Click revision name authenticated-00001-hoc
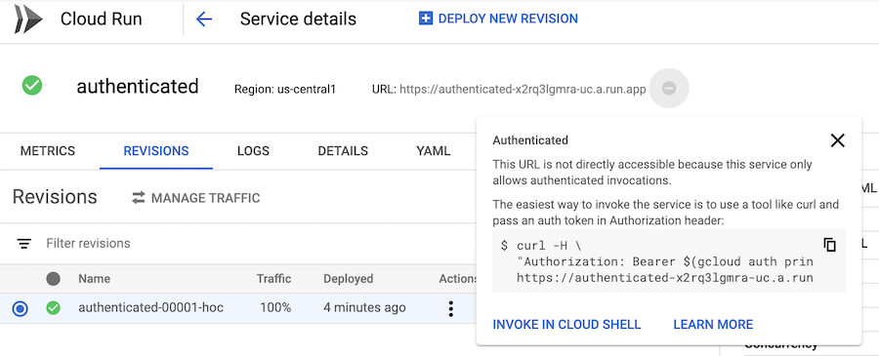Screen dimensions: 879x356 point(150,308)
